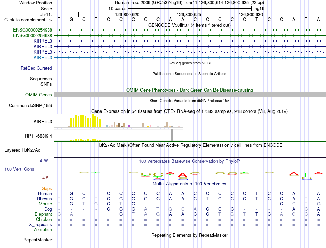Click the OMIM Genes label

38,95
